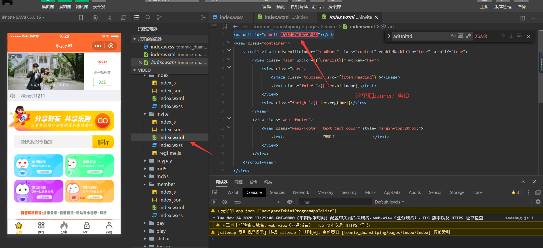Open Default levels dropdown
The width and height of the screenshot is (543, 248).
[389, 202]
